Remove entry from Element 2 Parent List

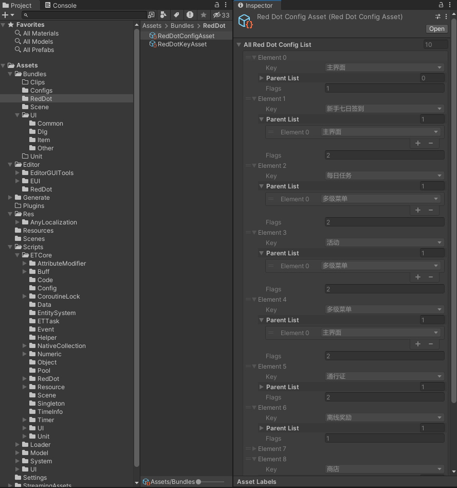point(431,210)
